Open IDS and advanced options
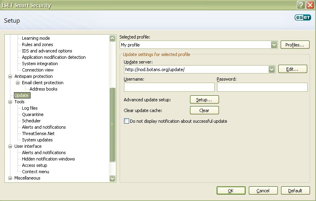This screenshot has height=201, width=316. pyautogui.click(x=47, y=51)
